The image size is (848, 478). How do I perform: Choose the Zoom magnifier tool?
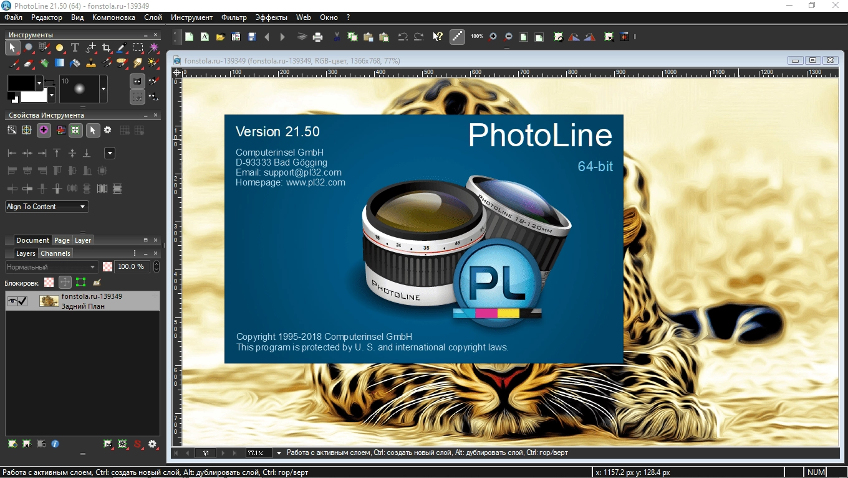(x=28, y=47)
